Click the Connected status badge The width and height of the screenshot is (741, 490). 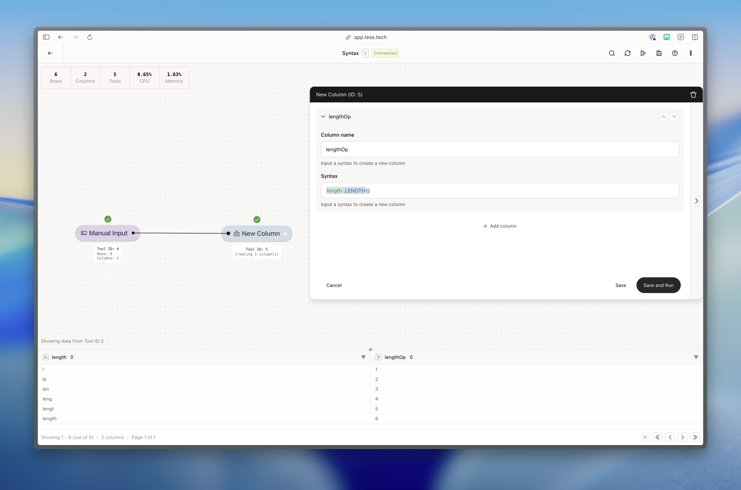(385, 53)
